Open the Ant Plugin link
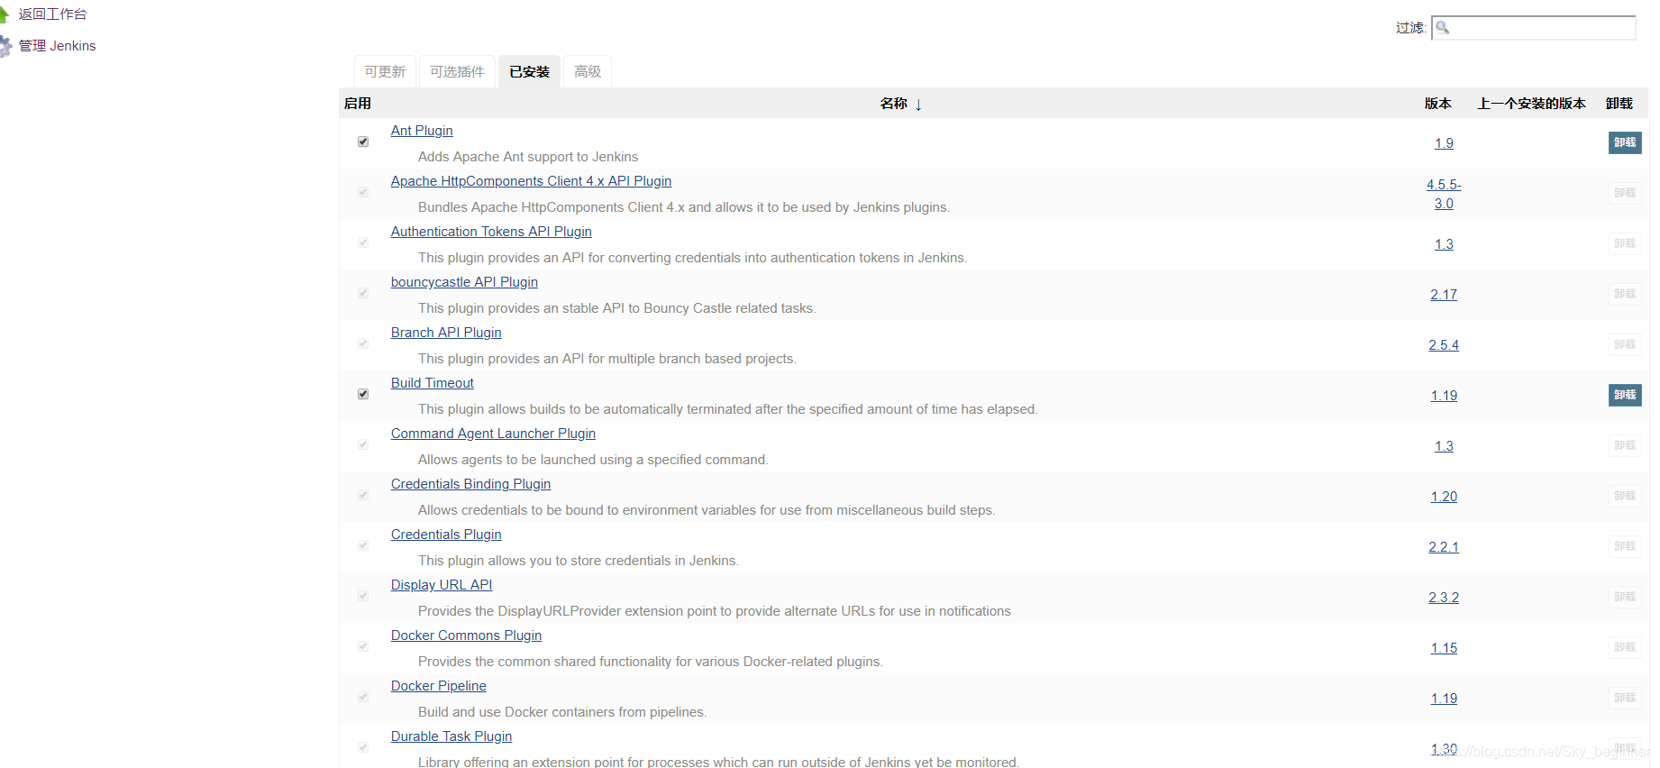The image size is (1660, 768). click(x=422, y=131)
